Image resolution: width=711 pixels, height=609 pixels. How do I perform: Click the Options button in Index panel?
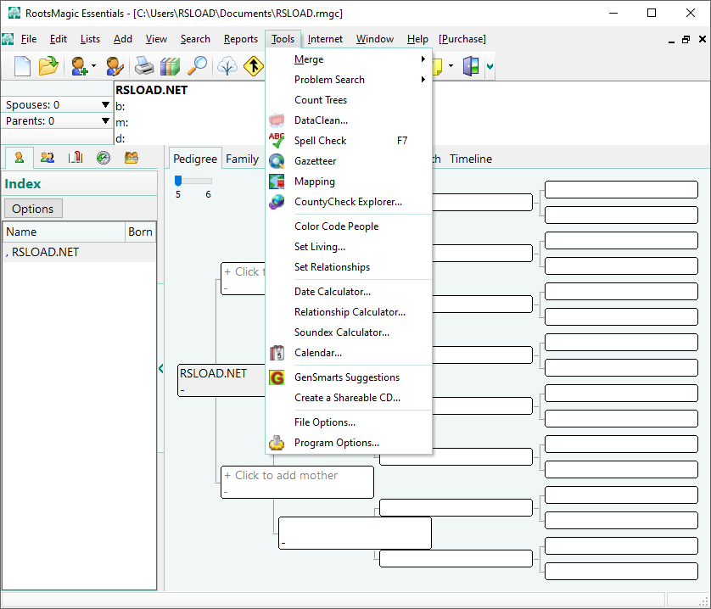point(33,209)
